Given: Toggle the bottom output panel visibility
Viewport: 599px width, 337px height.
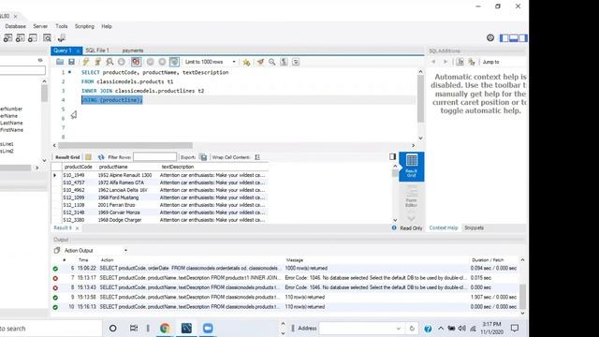Looking at the screenshot, I should click(514, 37).
